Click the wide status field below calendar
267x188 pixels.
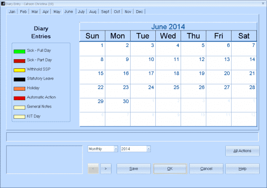133,137
